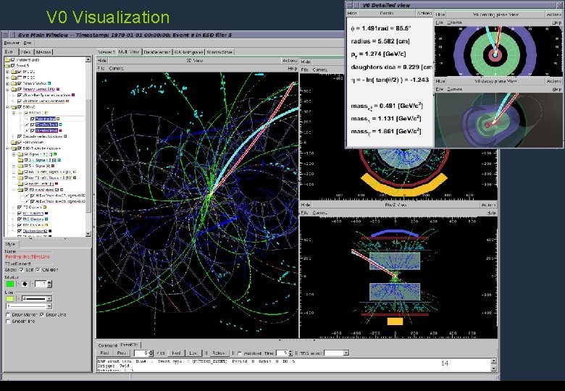Uncheck the Draw Line checkbox
Screen dimensions: 565x391
[42, 315]
